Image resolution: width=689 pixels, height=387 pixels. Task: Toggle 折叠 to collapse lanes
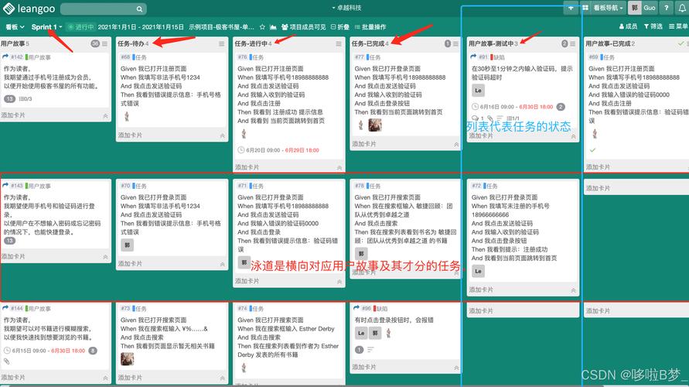click(340, 27)
